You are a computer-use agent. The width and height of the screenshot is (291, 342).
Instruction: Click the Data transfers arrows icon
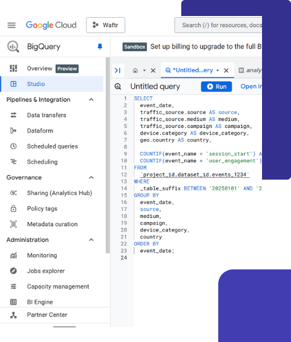(x=14, y=115)
